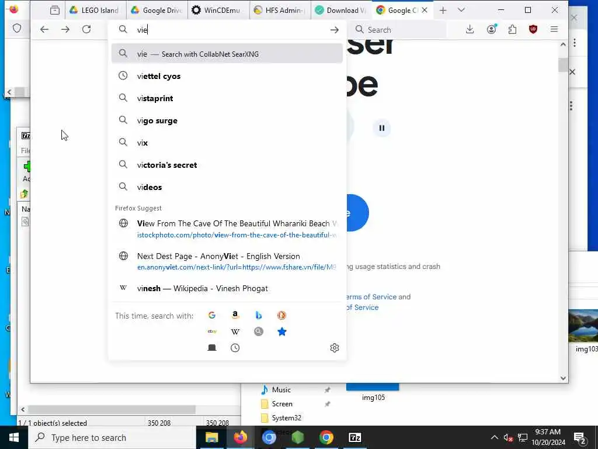
Task: Click the Go arrow in address bar
Action: [335, 30]
